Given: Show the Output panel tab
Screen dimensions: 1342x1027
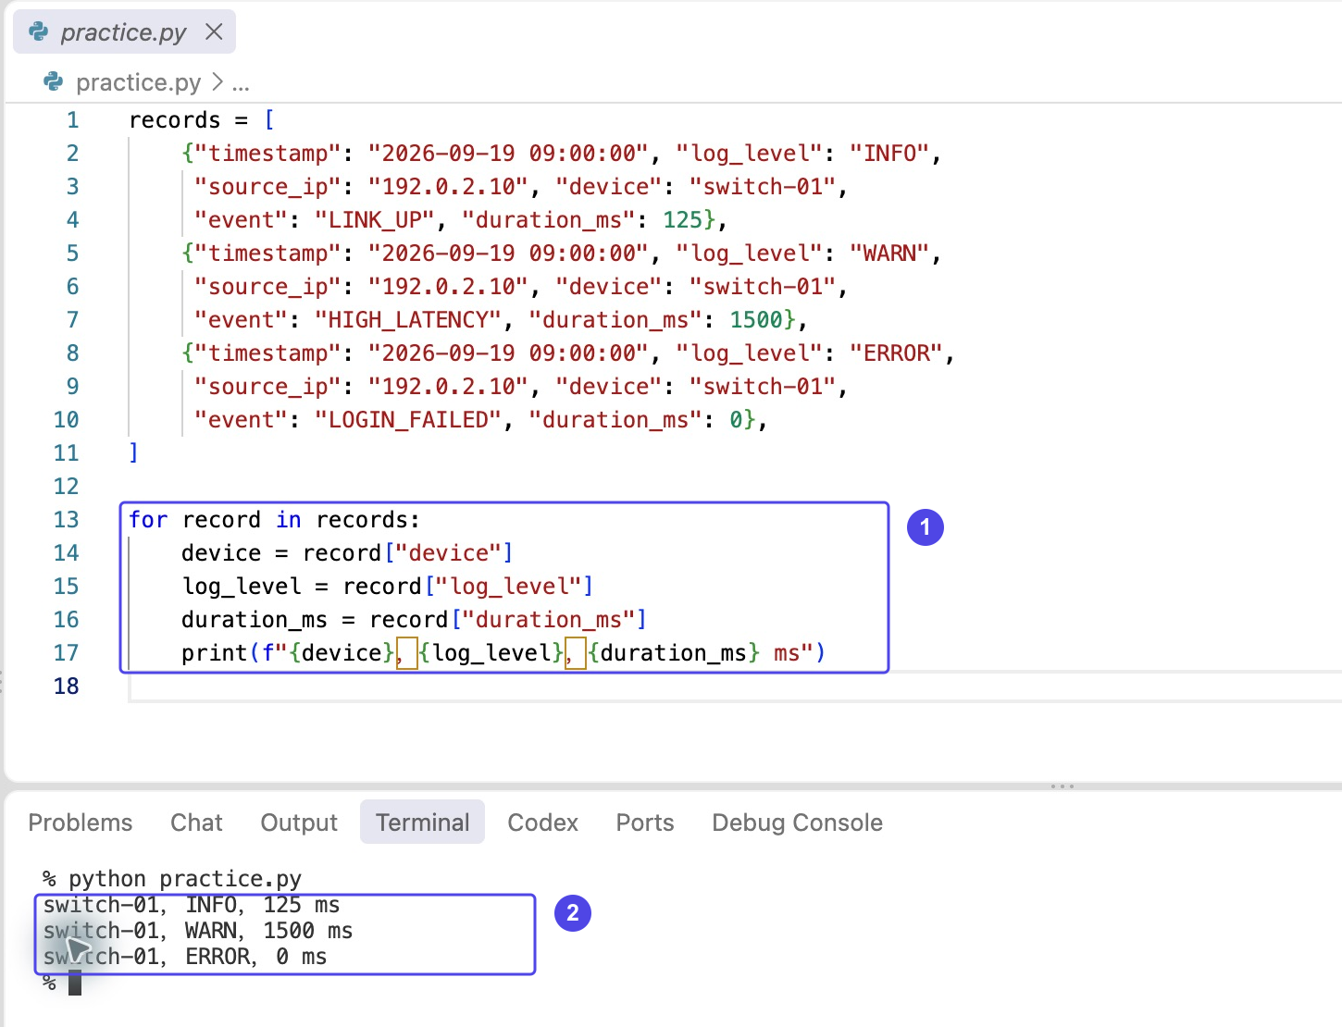Looking at the screenshot, I should (299, 823).
